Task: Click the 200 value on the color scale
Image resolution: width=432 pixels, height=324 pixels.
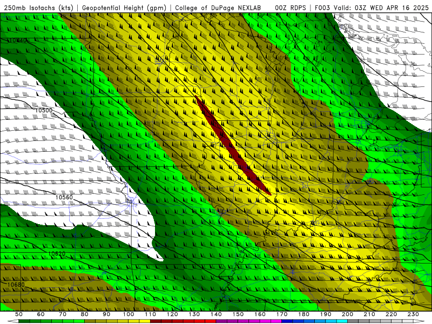Action: 347,314
